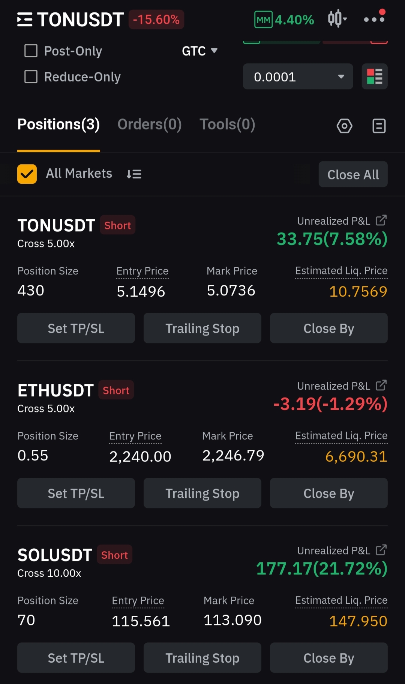Open the market list hamburger icon
405x684 pixels.
[25, 19]
